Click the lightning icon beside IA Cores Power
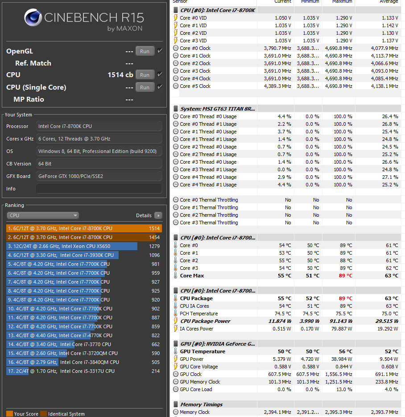 pyautogui.click(x=175, y=328)
